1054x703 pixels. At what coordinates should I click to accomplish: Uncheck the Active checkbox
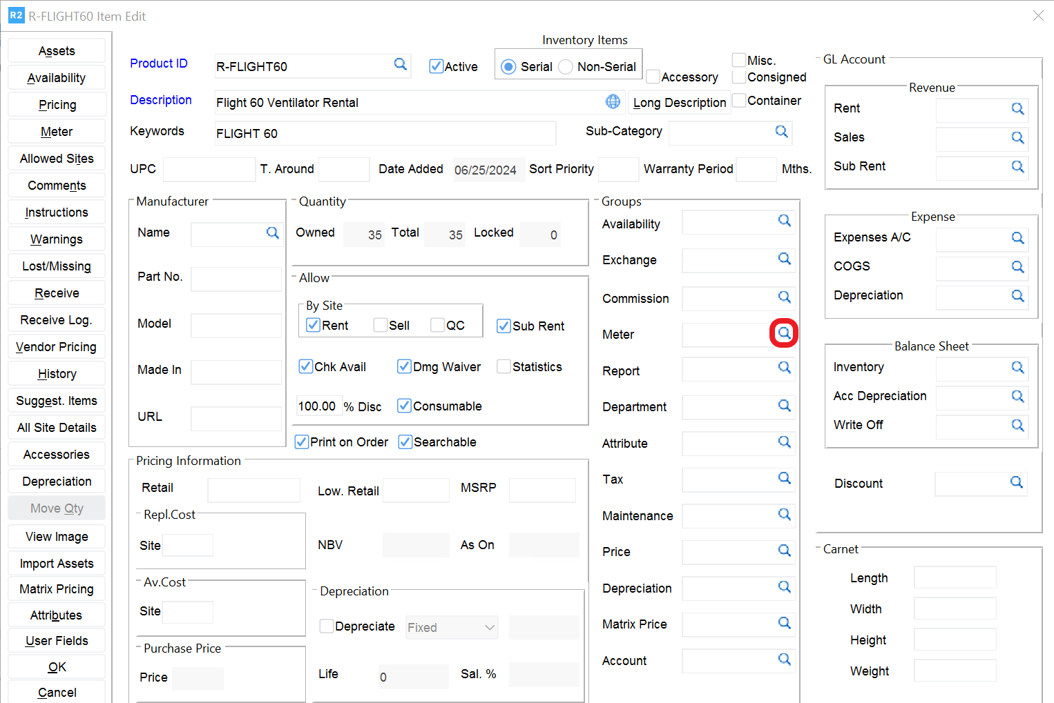click(436, 66)
